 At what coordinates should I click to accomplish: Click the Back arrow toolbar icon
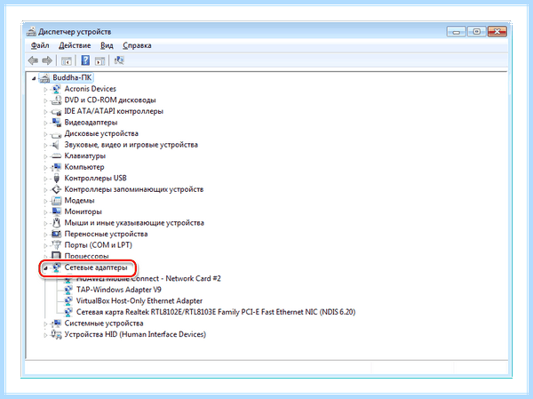coord(33,60)
